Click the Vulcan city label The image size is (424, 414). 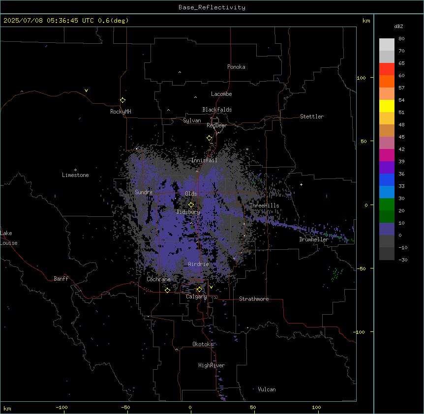(267, 389)
